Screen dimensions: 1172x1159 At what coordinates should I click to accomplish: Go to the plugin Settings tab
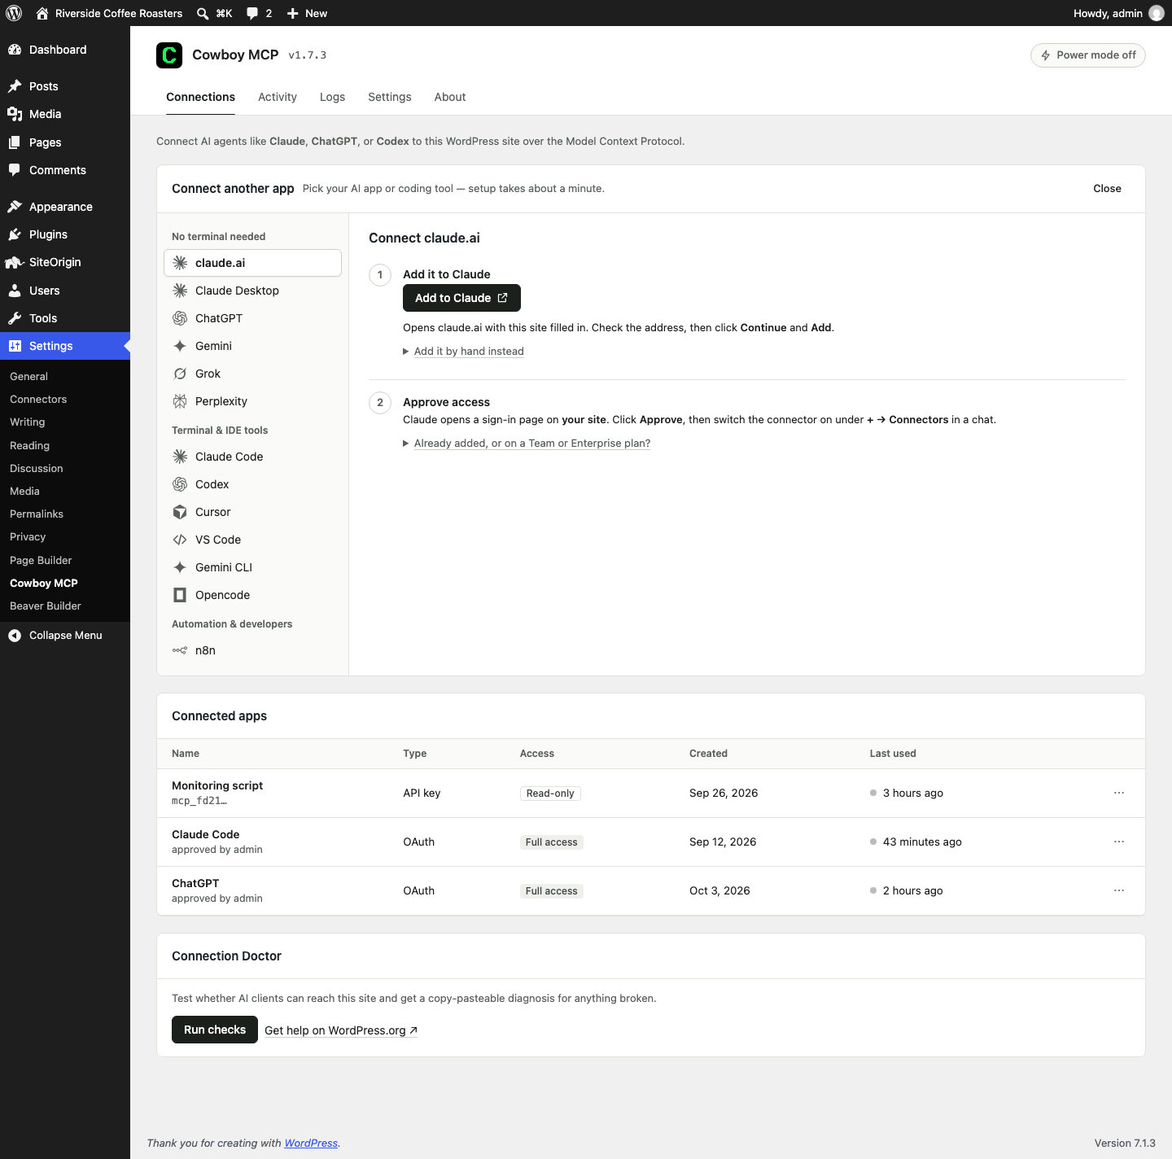tap(390, 97)
